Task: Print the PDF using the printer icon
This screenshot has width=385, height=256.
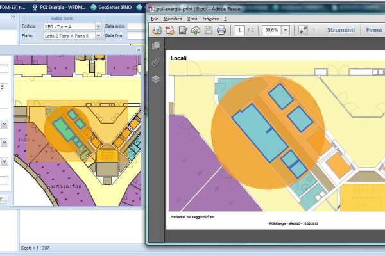Action: (221, 30)
